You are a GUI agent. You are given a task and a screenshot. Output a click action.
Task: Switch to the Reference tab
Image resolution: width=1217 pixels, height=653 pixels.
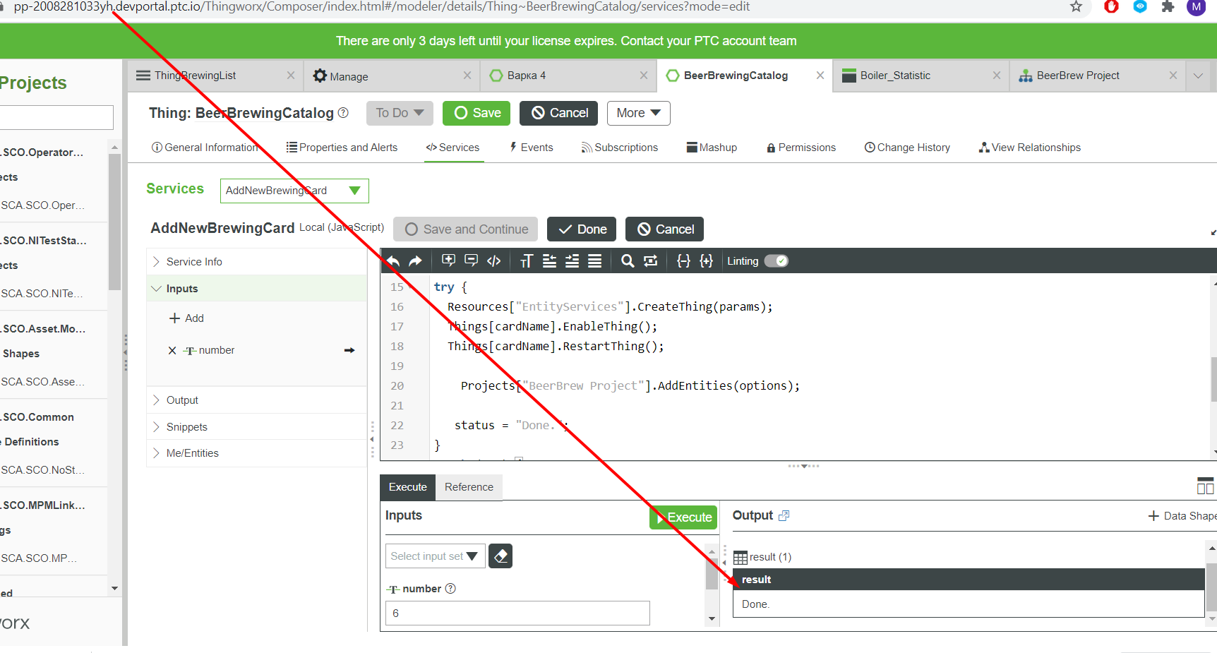469,487
